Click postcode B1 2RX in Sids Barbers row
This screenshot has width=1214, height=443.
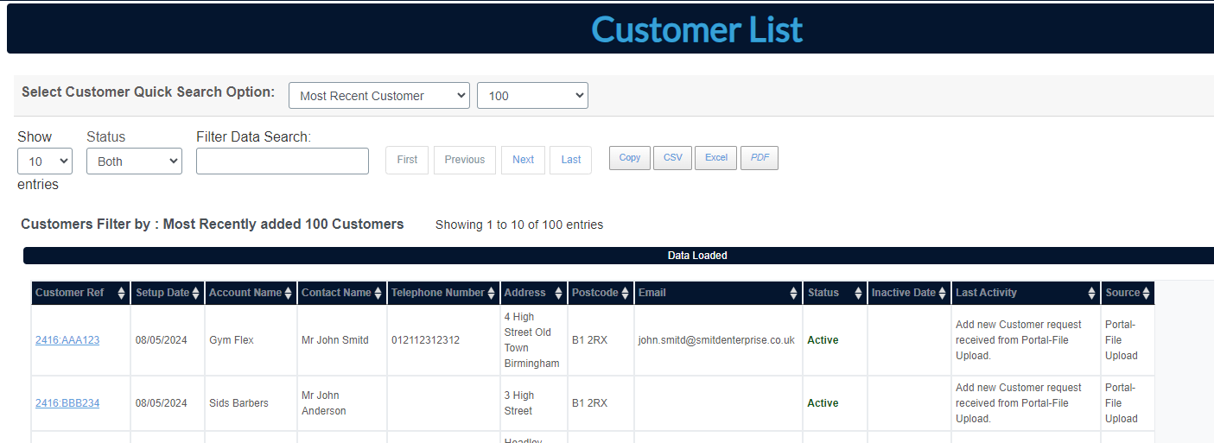click(589, 403)
